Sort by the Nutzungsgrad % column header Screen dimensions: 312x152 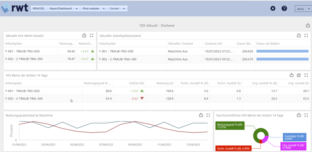point(97,83)
